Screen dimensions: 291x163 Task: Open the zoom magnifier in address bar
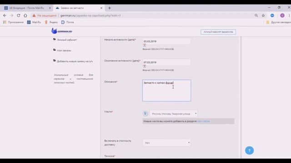coord(256,15)
